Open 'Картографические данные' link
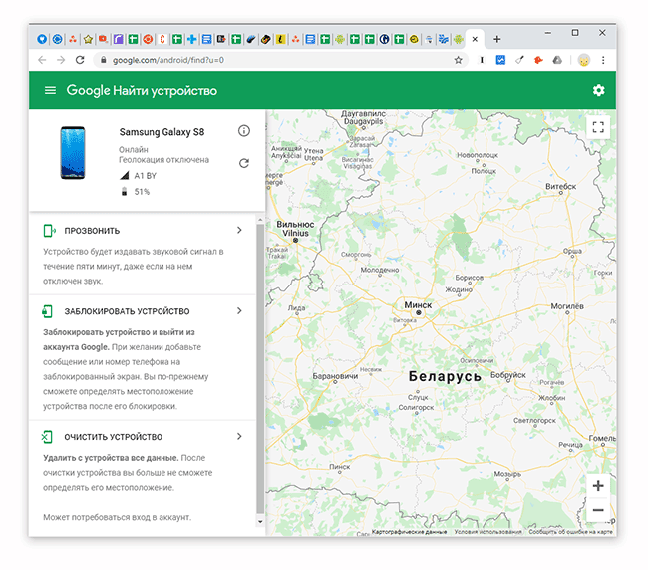Image resolution: width=648 pixels, height=570 pixels. pos(409,531)
